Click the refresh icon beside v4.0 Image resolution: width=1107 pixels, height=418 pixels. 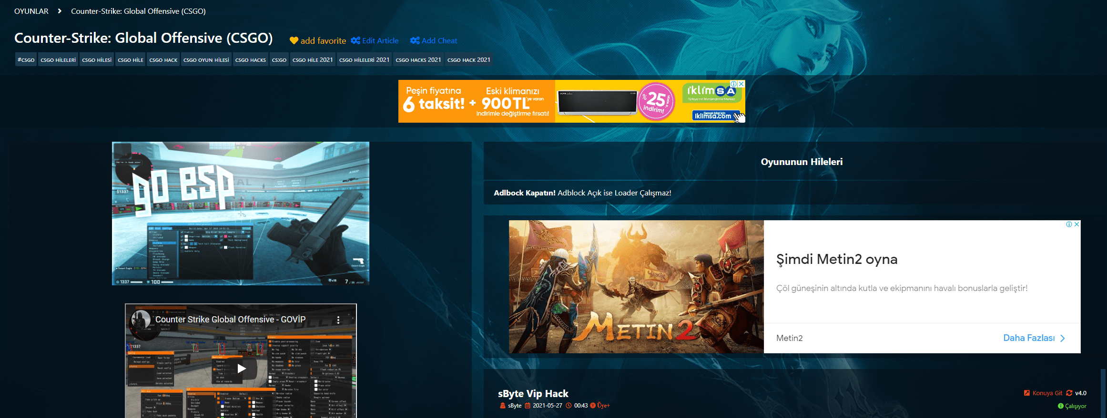pos(1069,393)
